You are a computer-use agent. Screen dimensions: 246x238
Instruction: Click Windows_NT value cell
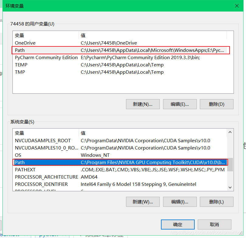point(95,155)
